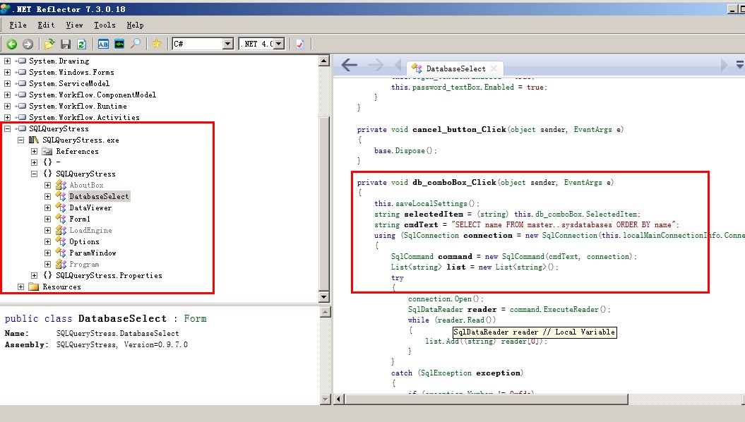Image resolution: width=745 pixels, height=422 pixels.
Task: Open the Help menu
Action: [135, 25]
